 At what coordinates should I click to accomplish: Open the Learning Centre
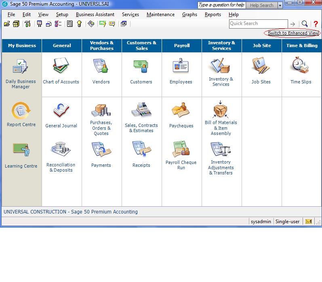pyautogui.click(x=21, y=156)
